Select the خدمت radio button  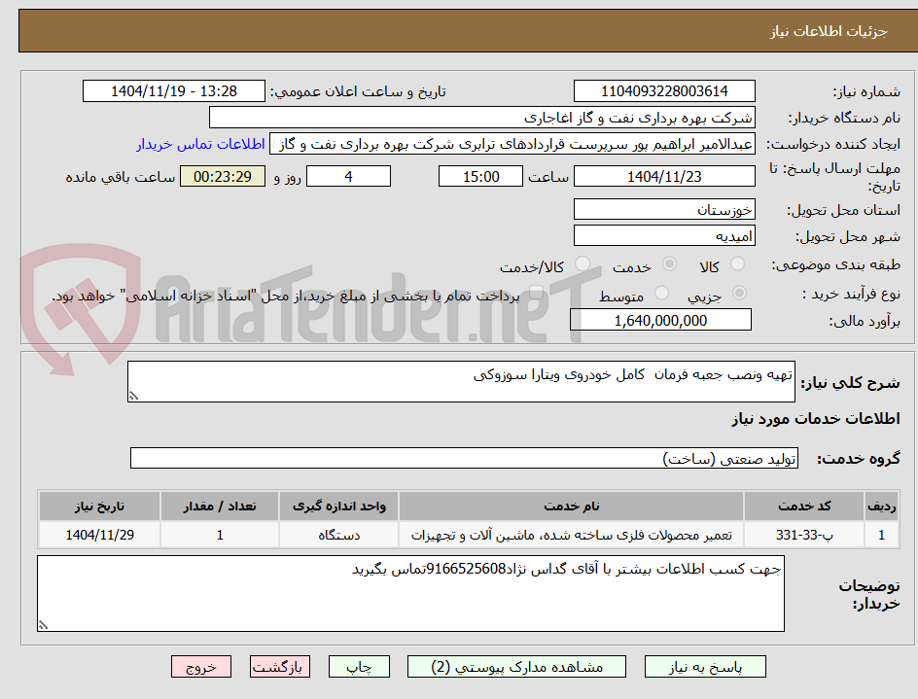(669, 264)
